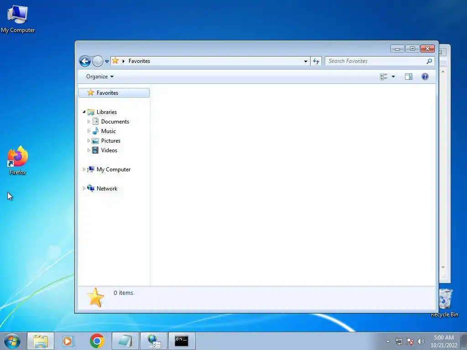This screenshot has height=350, width=467.
Task: Launch Windows Media Player from taskbar
Action: [x=68, y=341]
